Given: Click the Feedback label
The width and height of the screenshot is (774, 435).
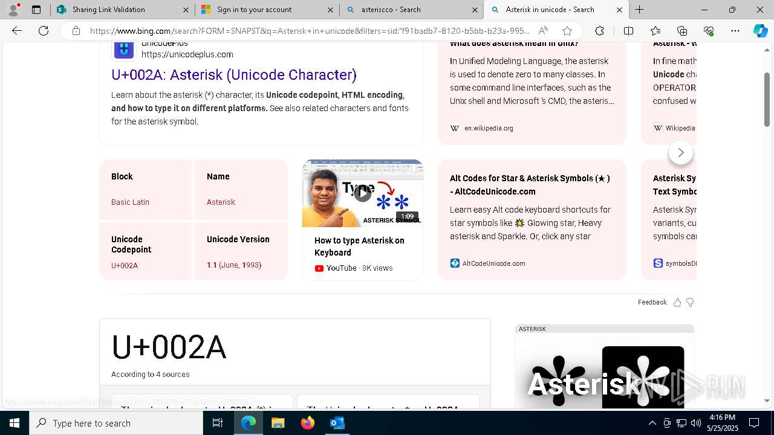Looking at the screenshot, I should pos(652,302).
